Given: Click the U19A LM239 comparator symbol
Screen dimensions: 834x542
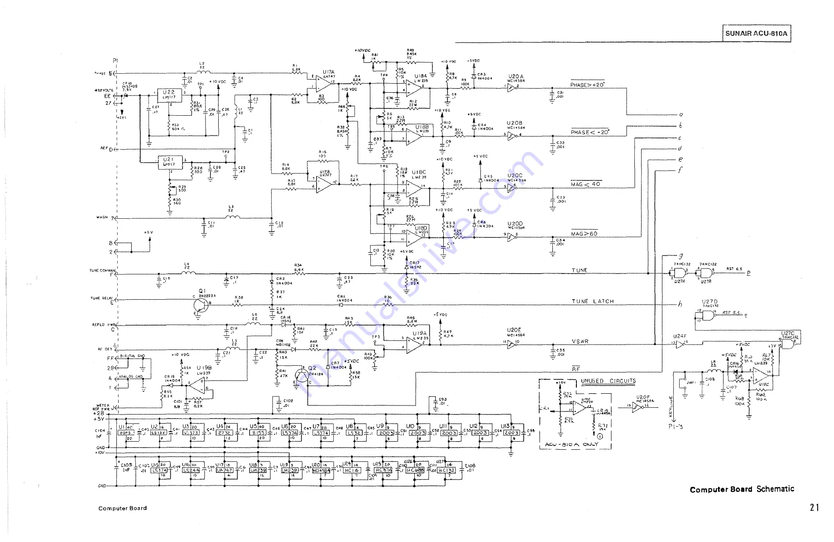Looking at the screenshot, I should [x=414, y=345].
